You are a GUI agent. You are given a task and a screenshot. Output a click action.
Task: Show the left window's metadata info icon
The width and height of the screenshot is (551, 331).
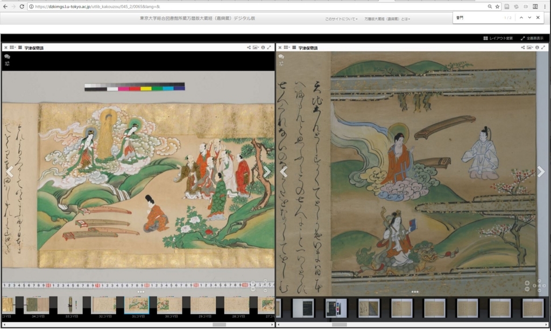click(263, 47)
